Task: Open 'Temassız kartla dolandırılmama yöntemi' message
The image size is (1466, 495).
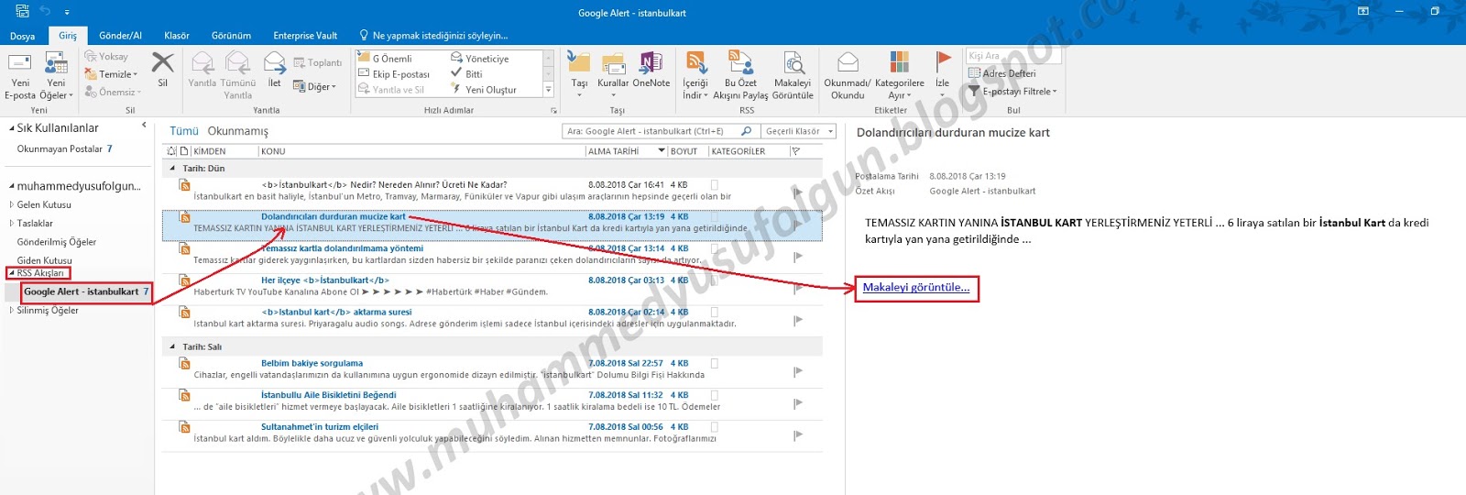Action: click(x=492, y=254)
